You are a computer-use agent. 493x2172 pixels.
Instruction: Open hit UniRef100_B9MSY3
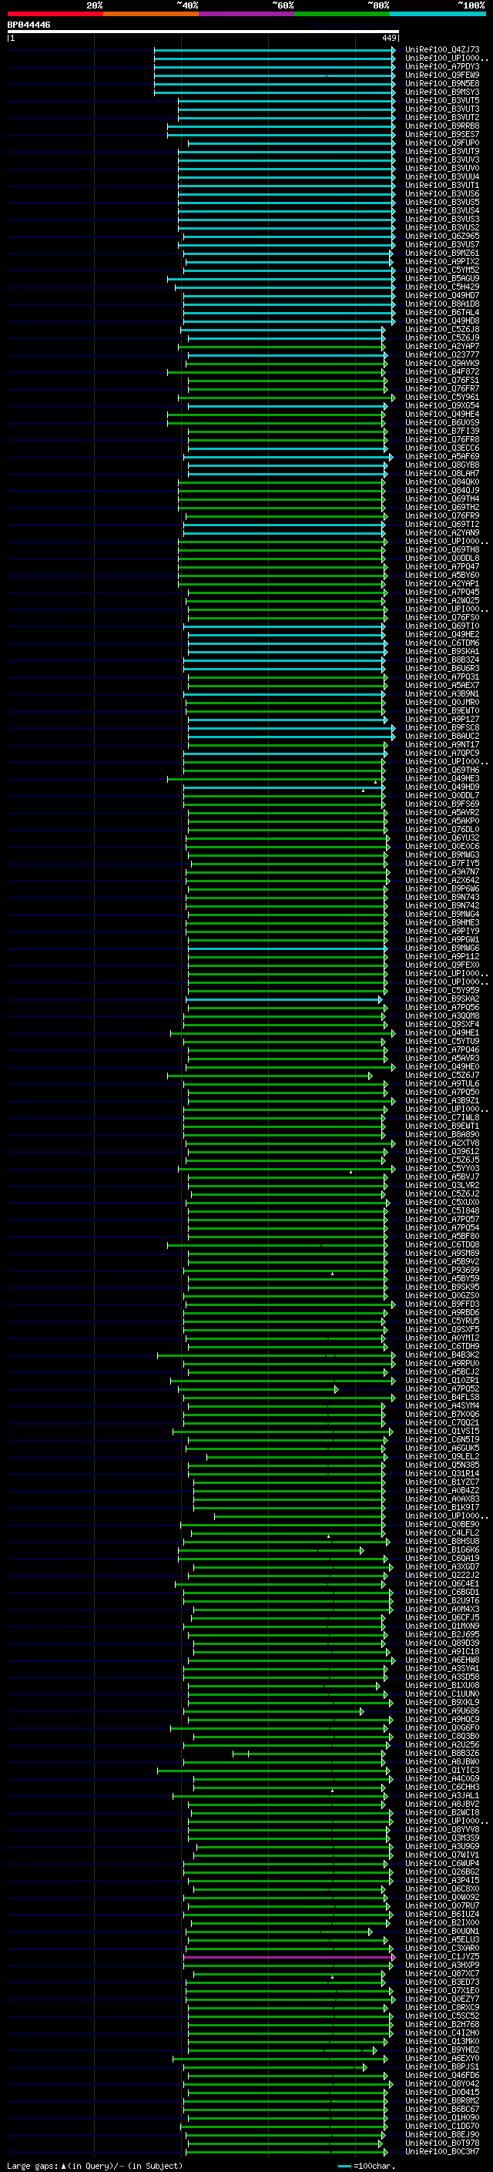(442, 92)
